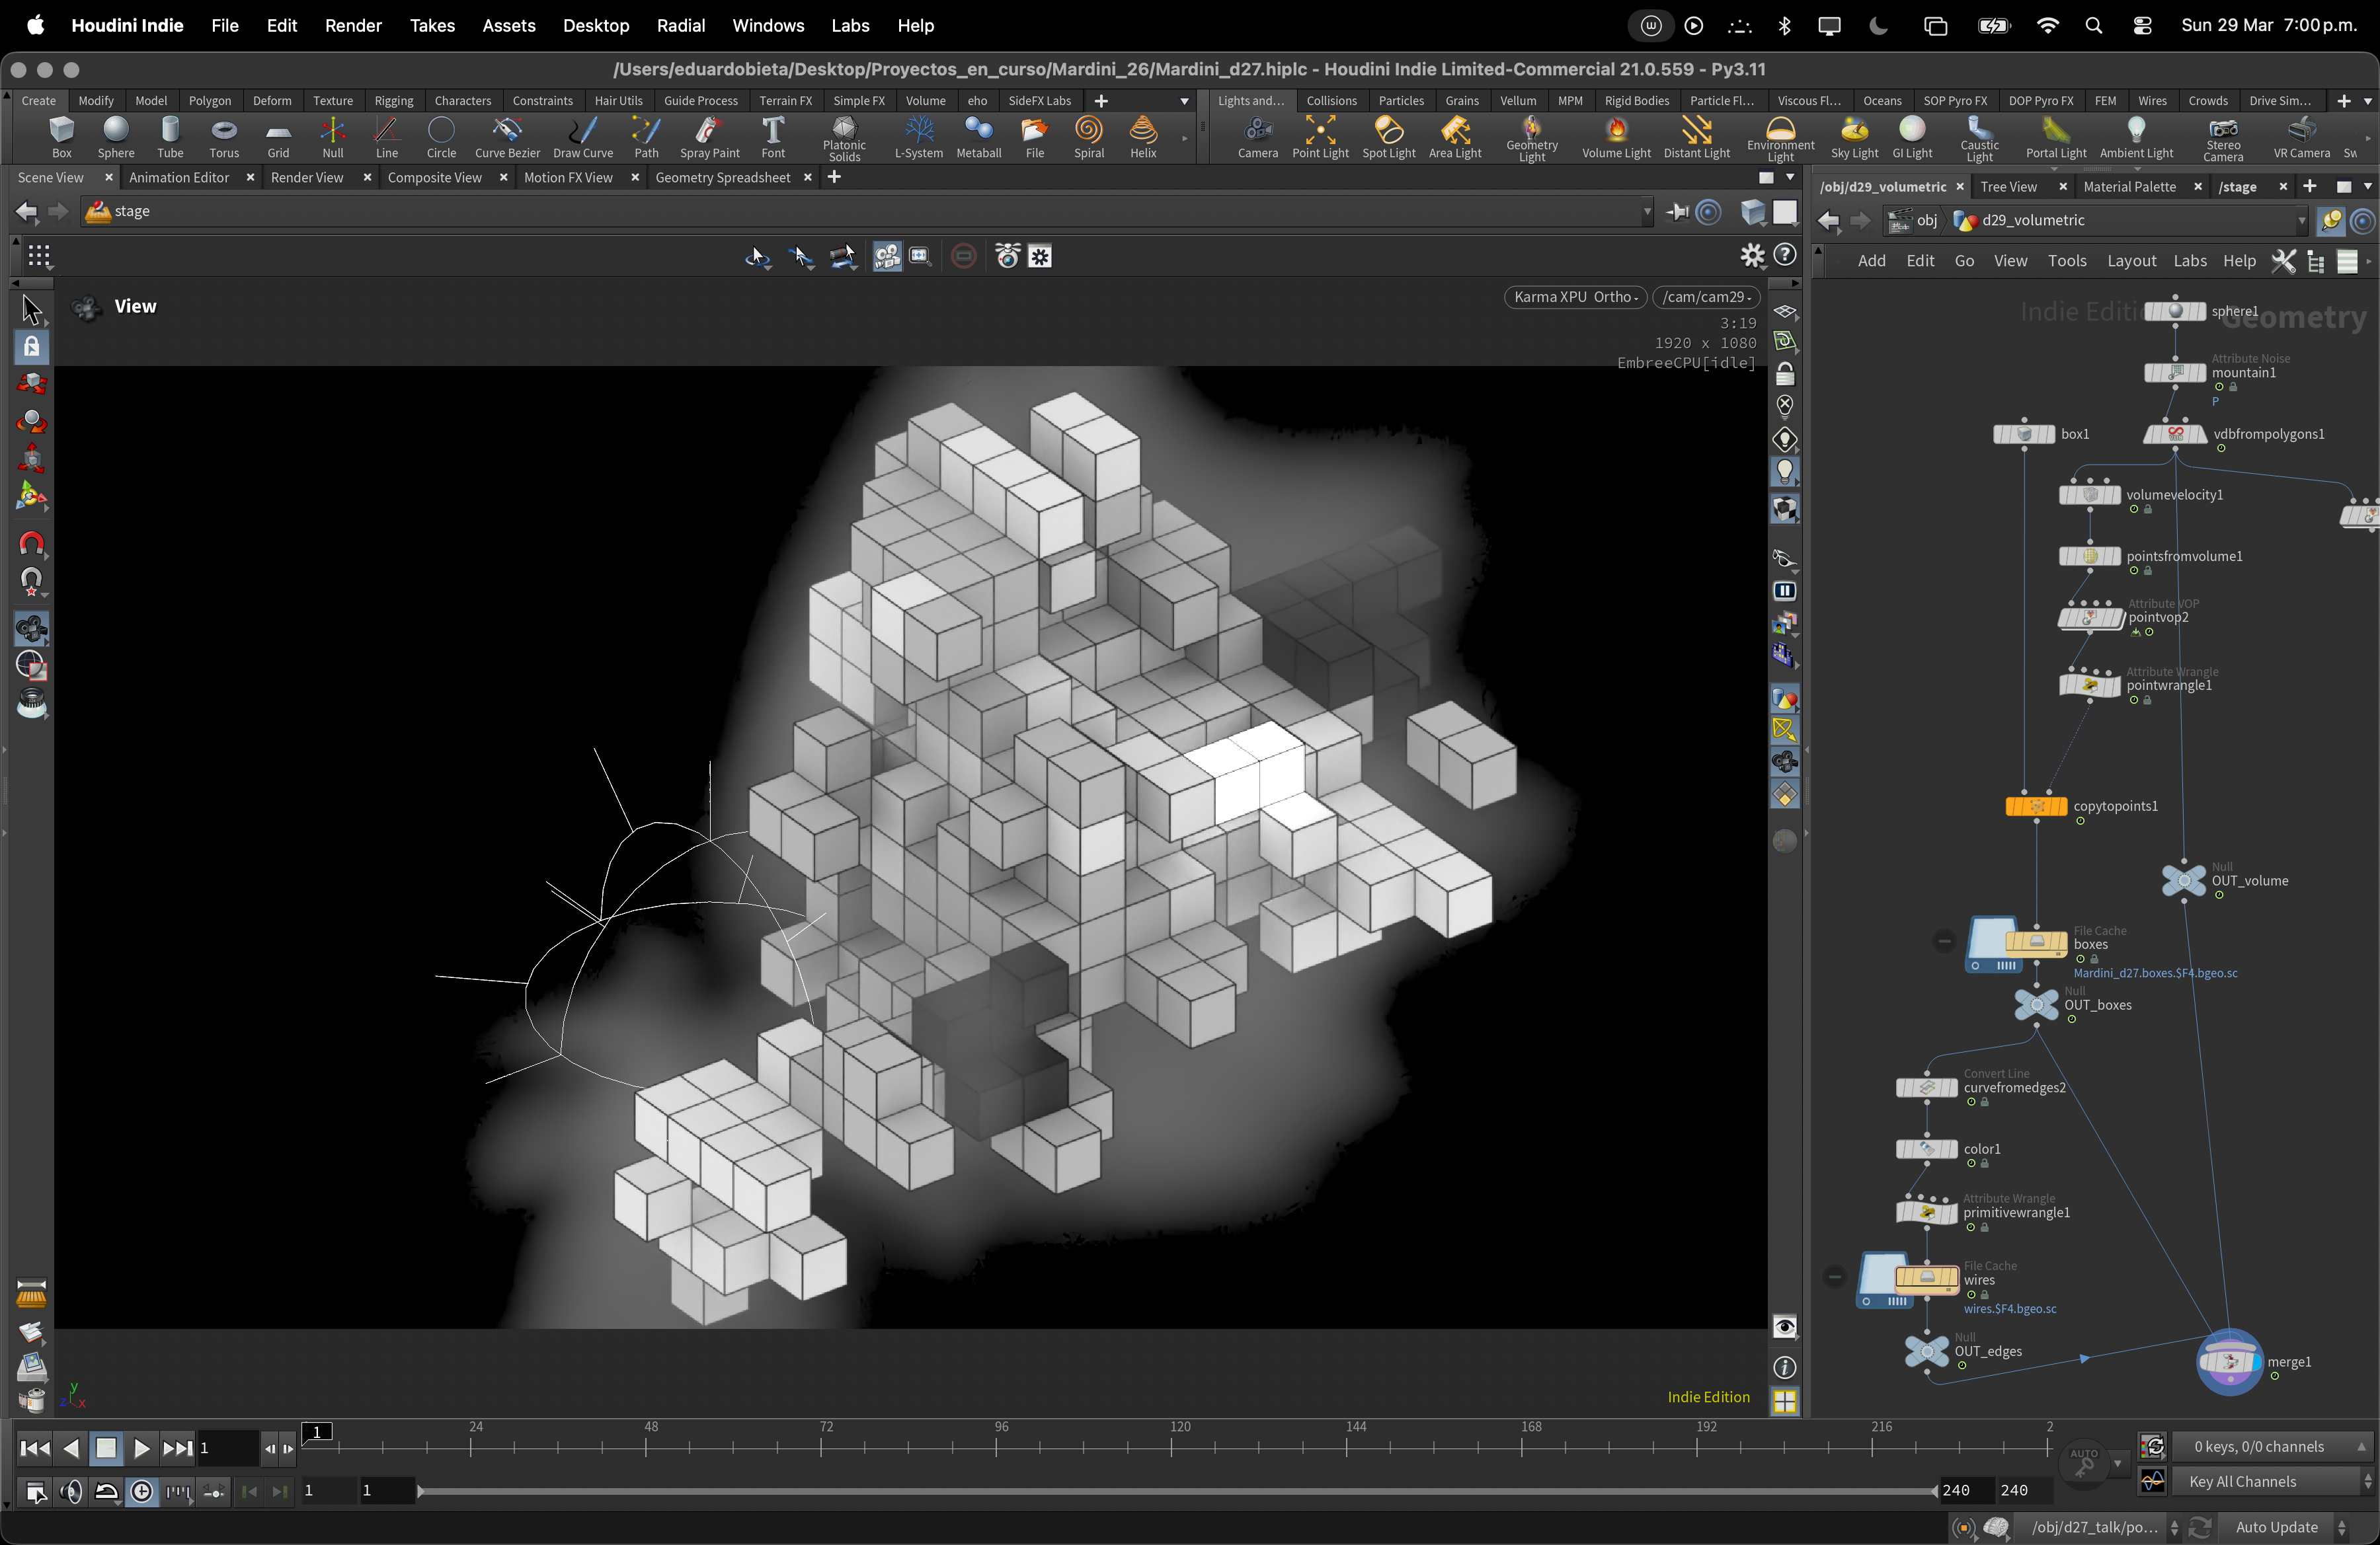Toggle the real time playback button

point(142,1492)
